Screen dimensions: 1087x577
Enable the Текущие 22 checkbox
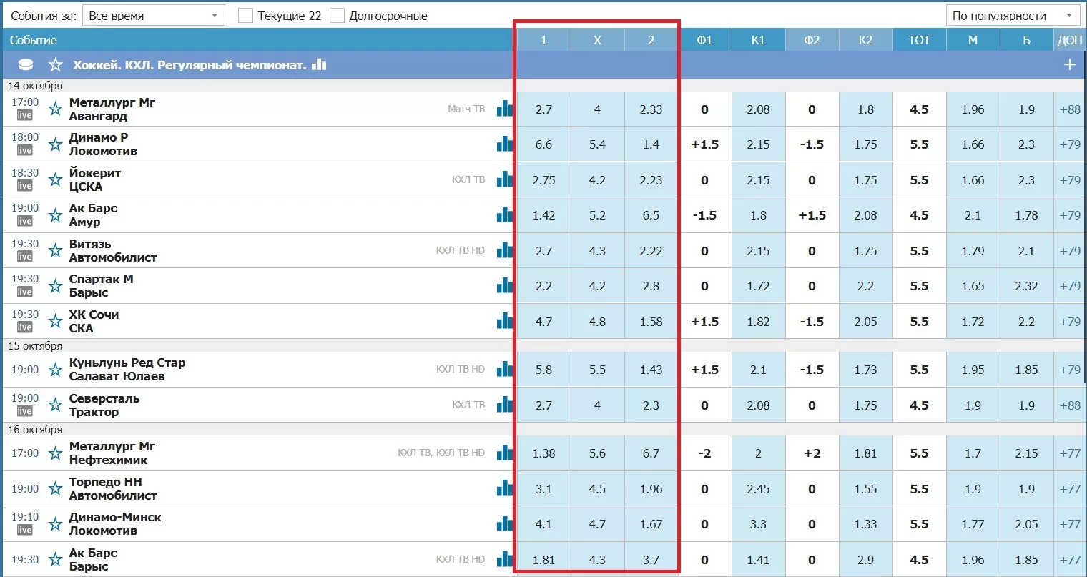[245, 16]
